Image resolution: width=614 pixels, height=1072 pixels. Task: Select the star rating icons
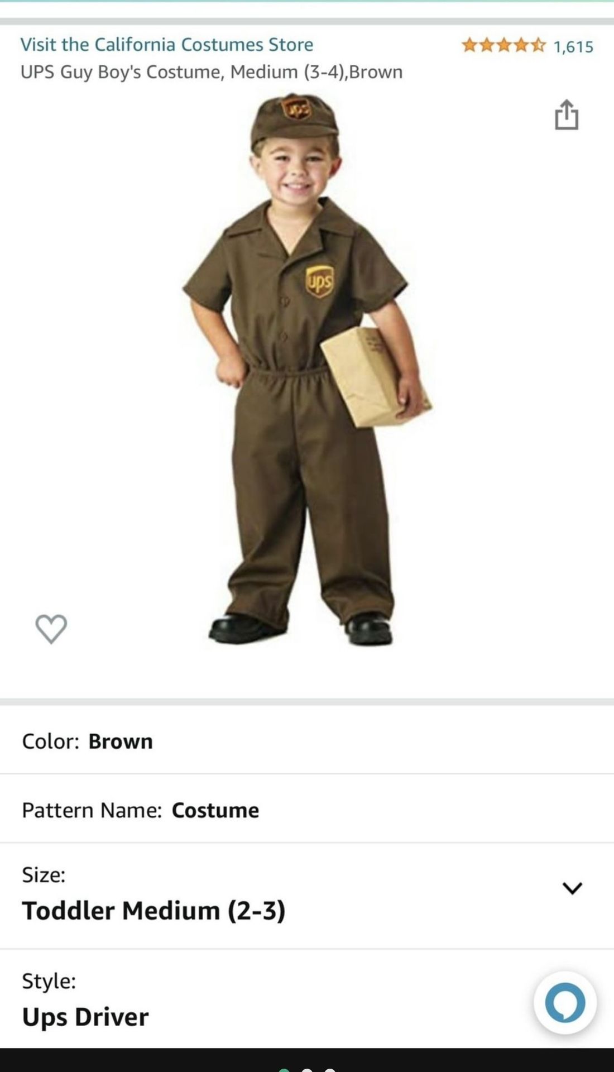503,45
